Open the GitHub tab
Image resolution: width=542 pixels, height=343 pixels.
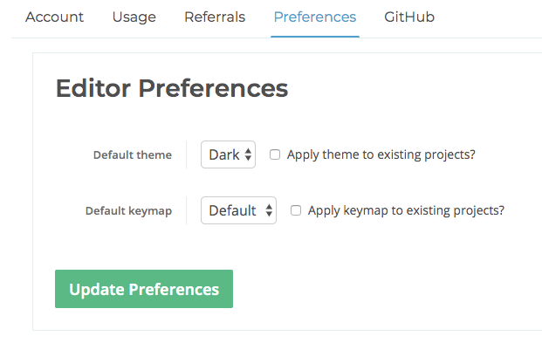click(409, 17)
